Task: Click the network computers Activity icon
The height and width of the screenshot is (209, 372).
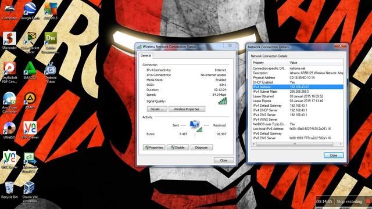Action: click(x=196, y=126)
